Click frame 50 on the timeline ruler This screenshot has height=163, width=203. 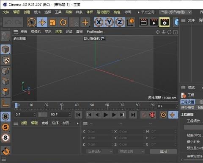92,105
